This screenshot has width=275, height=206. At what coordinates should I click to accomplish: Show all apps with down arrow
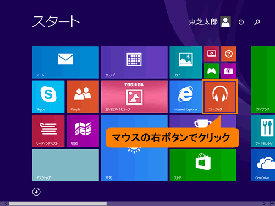coord(36,192)
